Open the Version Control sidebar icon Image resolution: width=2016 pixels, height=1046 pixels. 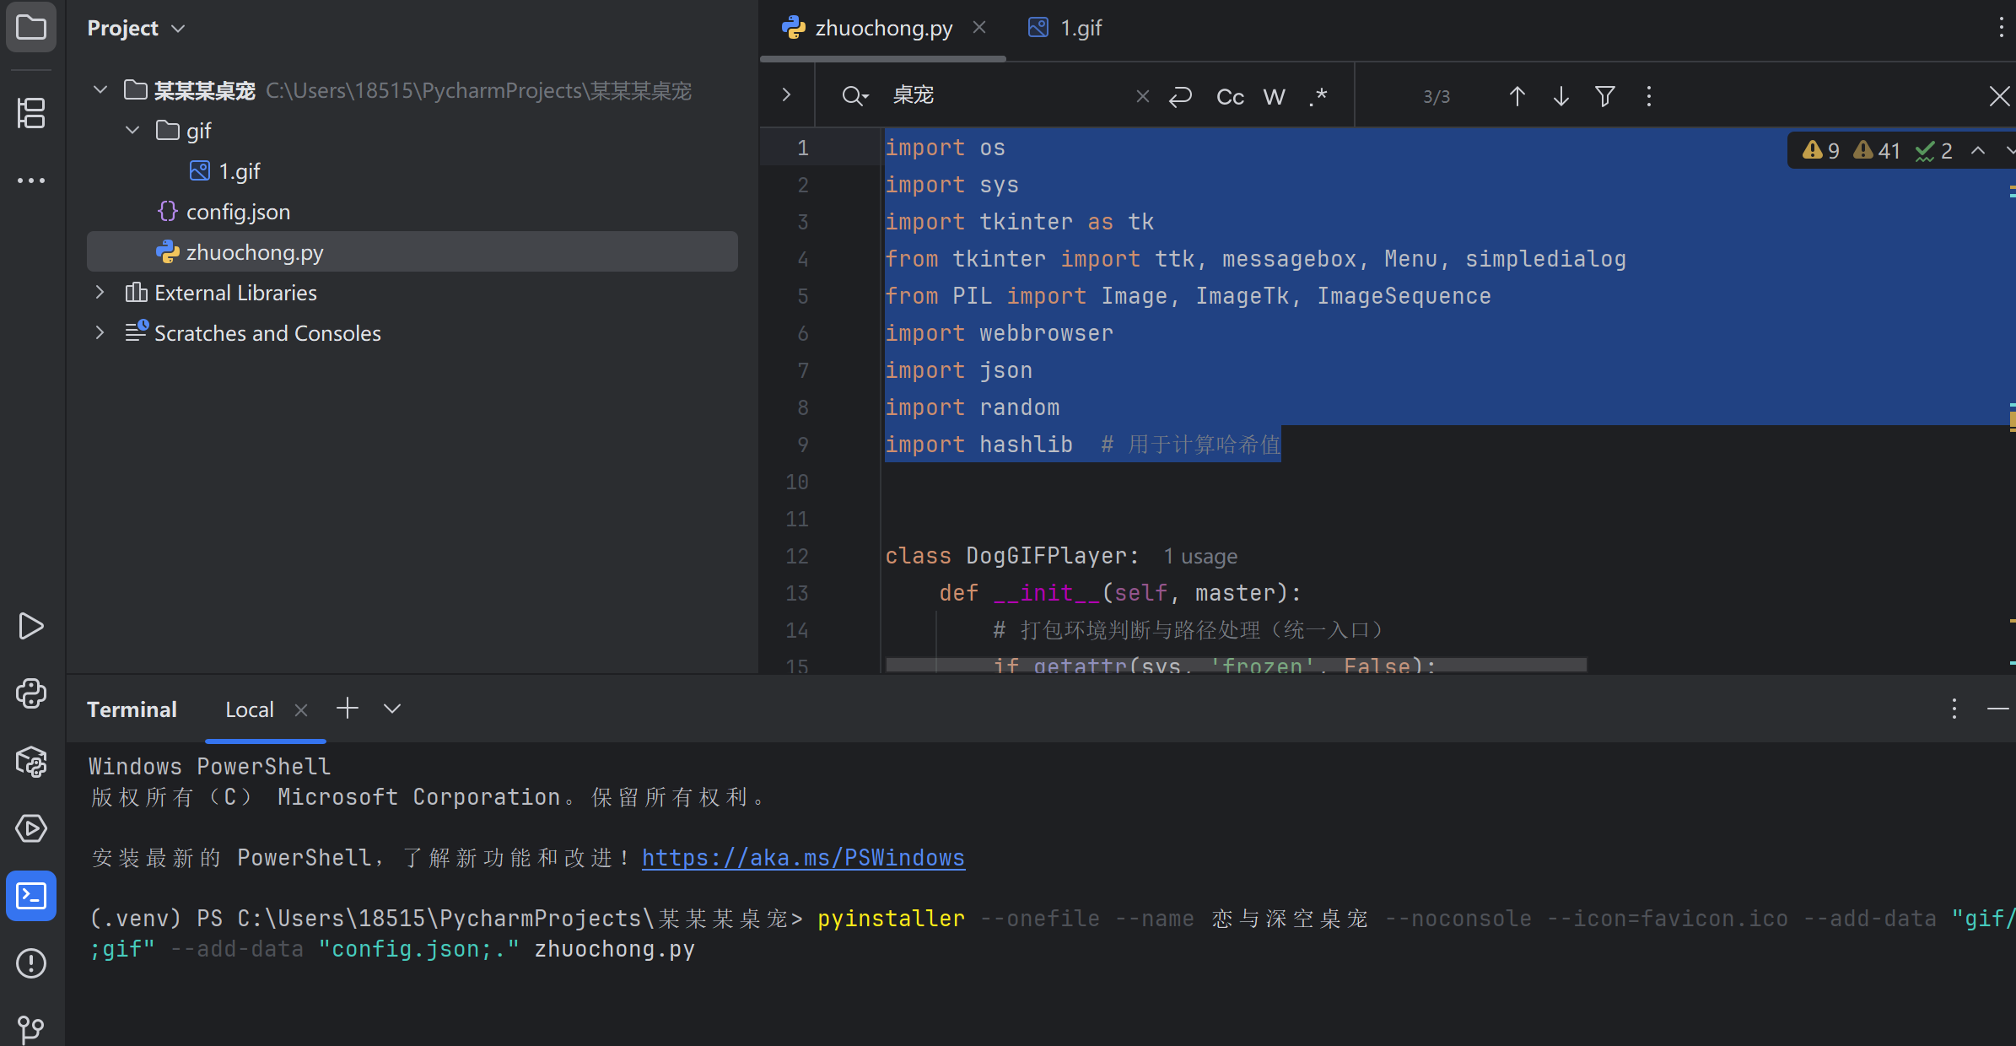(31, 1027)
